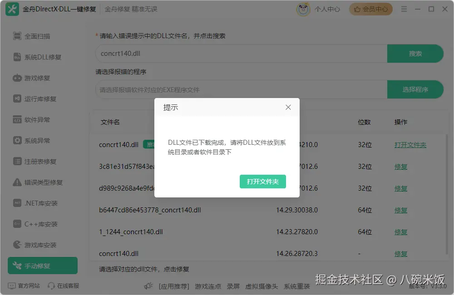Screen dimensions: 454x295
Task: Select 系统DLL修复 in sidebar
Action: [x=43, y=57]
